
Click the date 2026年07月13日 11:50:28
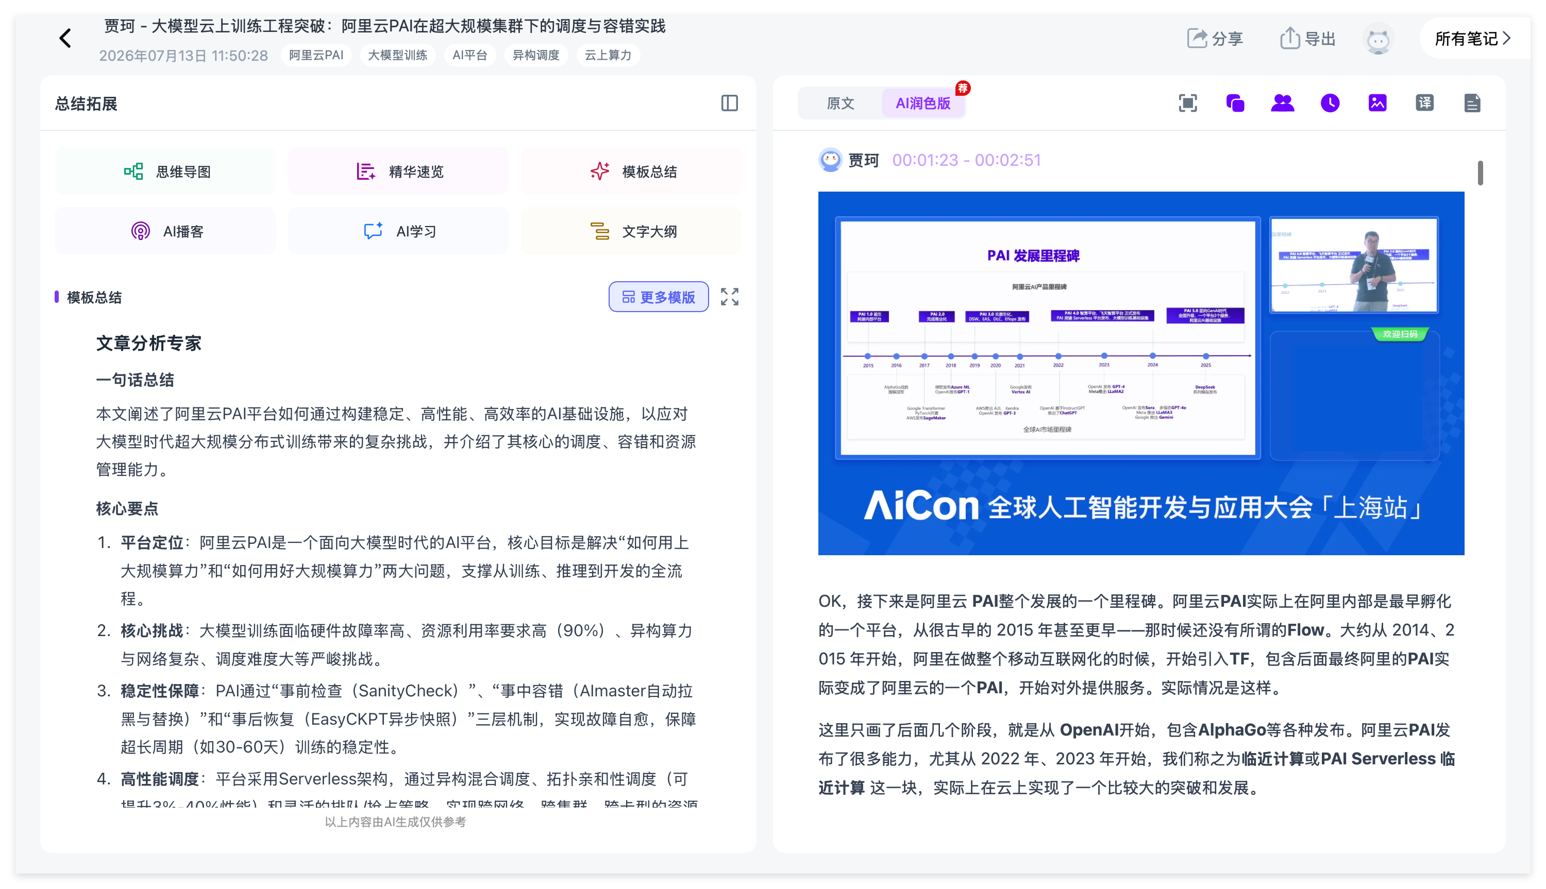pyautogui.click(x=183, y=56)
